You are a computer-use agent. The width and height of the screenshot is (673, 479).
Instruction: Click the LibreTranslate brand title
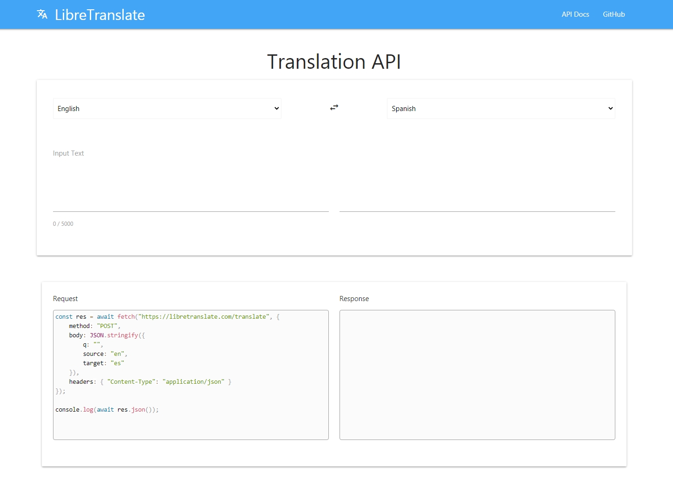point(100,15)
